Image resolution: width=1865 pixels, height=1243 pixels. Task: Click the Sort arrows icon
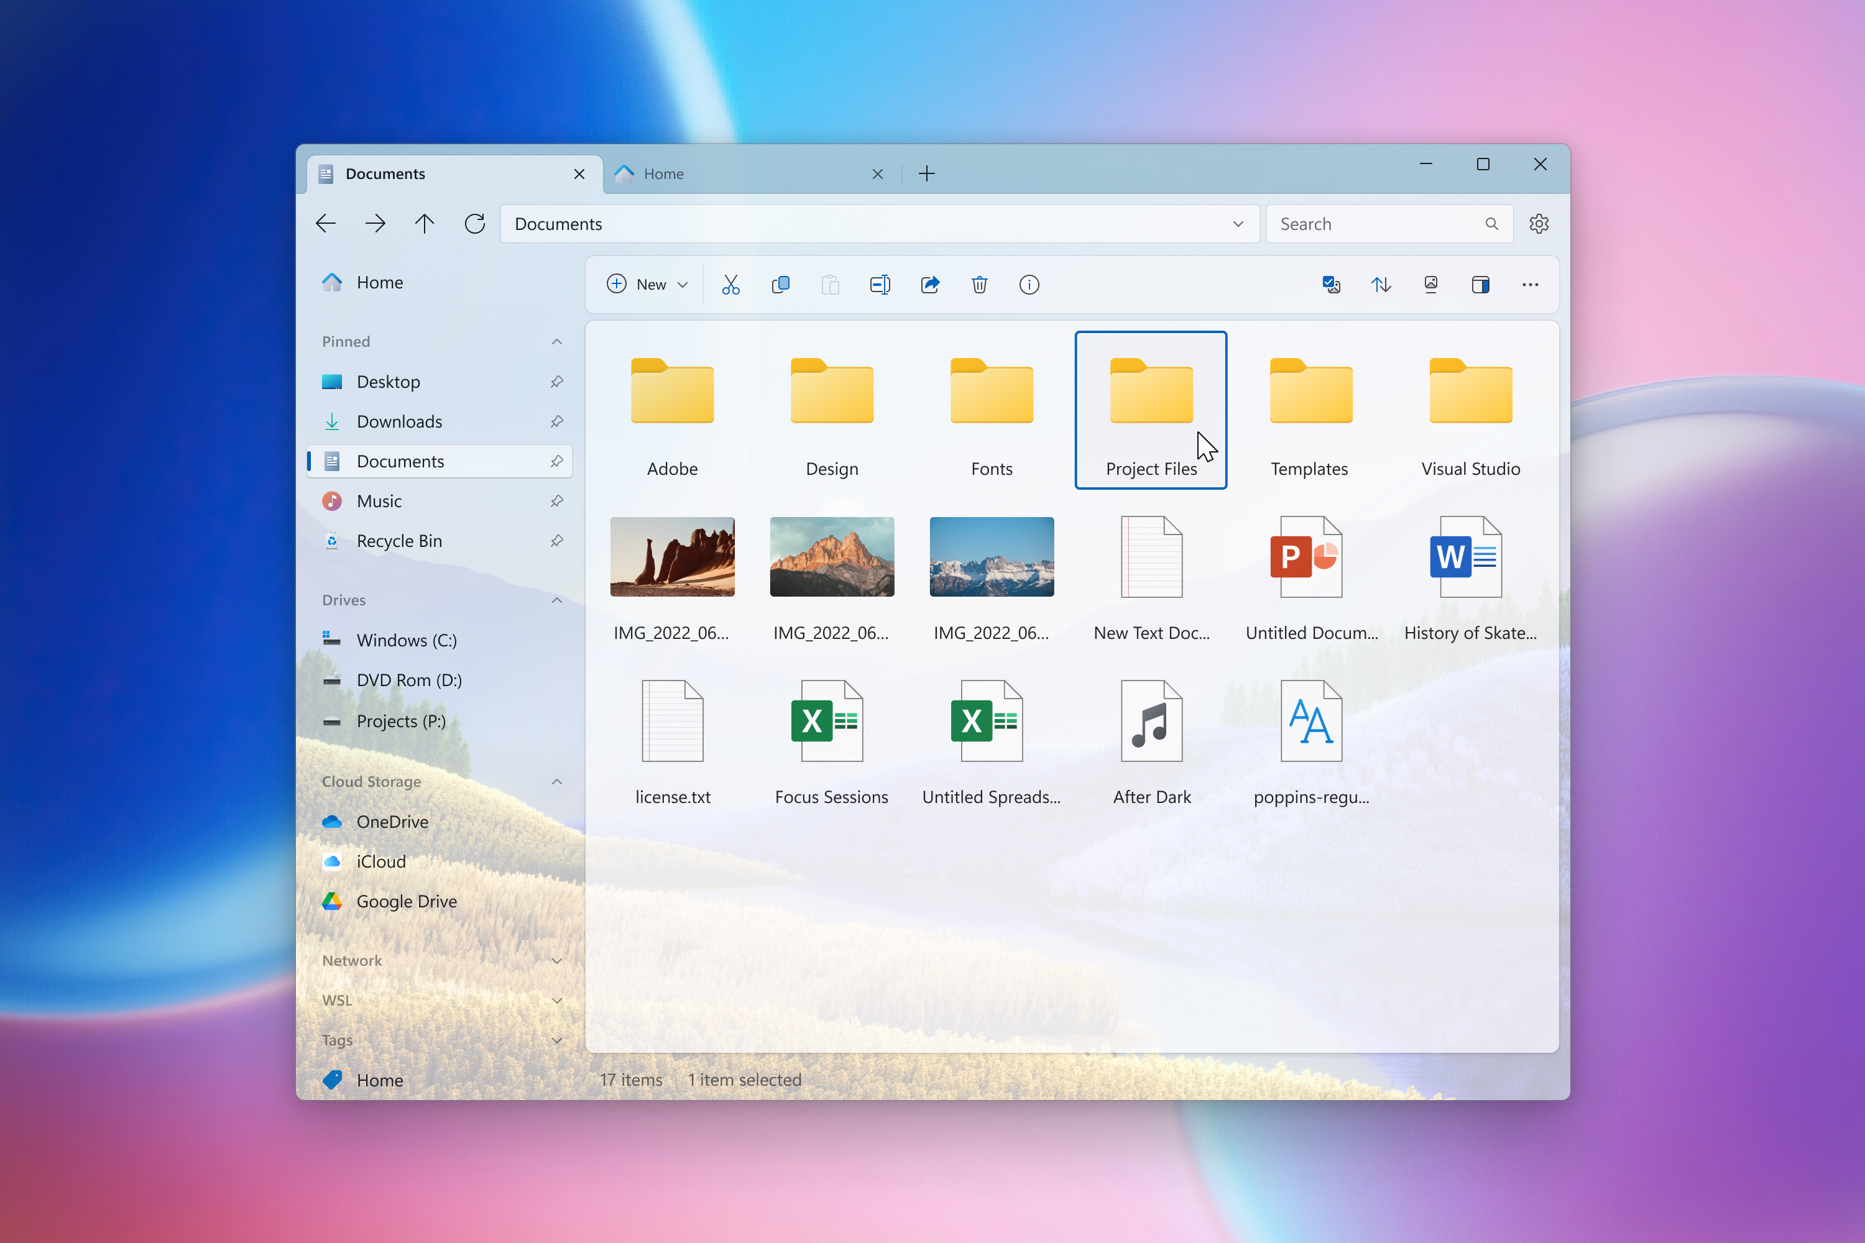pyautogui.click(x=1381, y=285)
